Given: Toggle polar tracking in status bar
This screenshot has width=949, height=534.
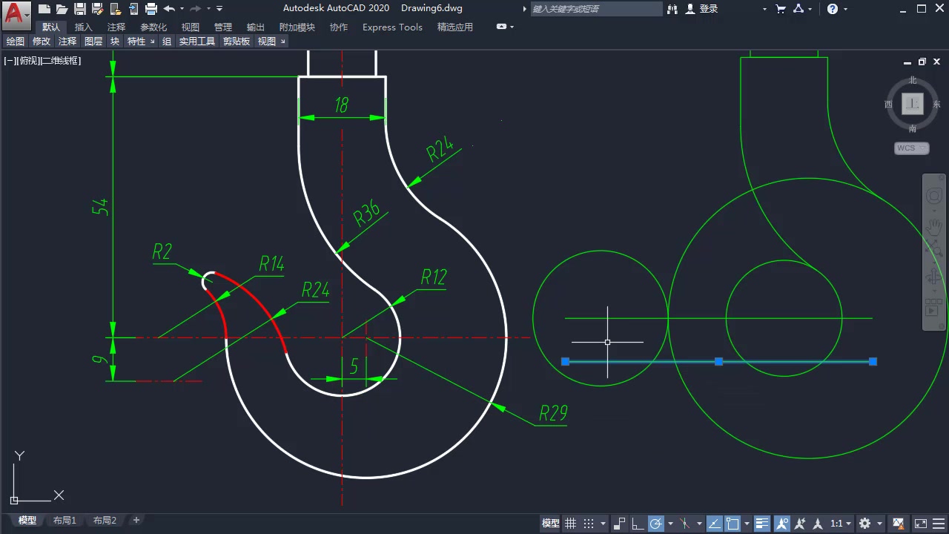Looking at the screenshot, I should point(655,523).
